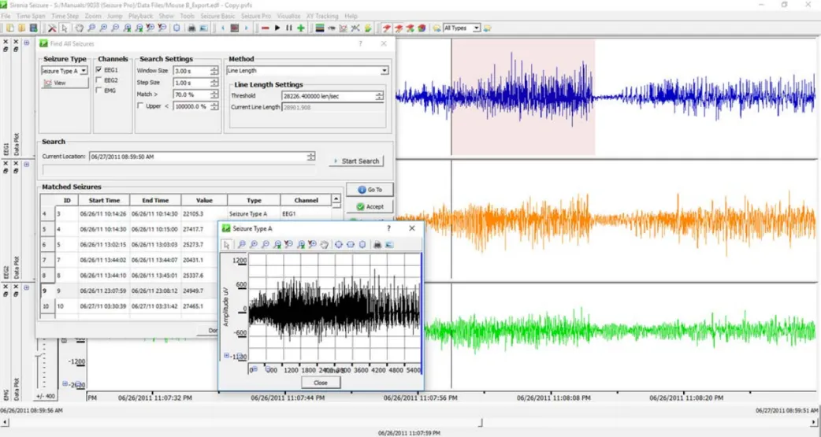Select table cell value 27417.7

(x=193, y=229)
